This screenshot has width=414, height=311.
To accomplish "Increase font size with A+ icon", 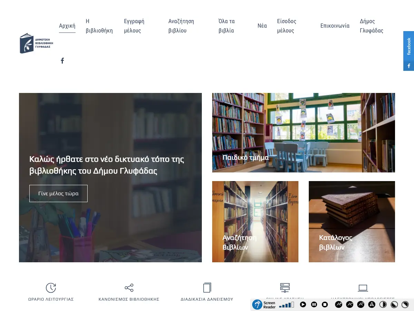I will pyautogui.click(x=339, y=304).
